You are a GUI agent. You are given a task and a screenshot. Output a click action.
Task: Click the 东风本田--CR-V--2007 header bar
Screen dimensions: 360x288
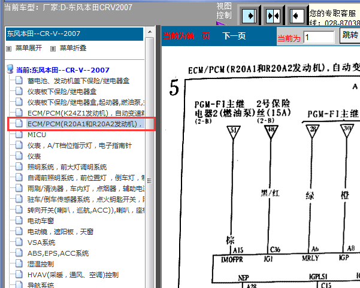[x=74, y=34]
